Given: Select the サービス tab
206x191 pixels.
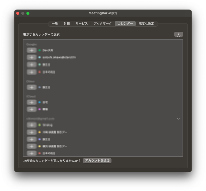Looking at the screenshot, I should coord(82,24).
